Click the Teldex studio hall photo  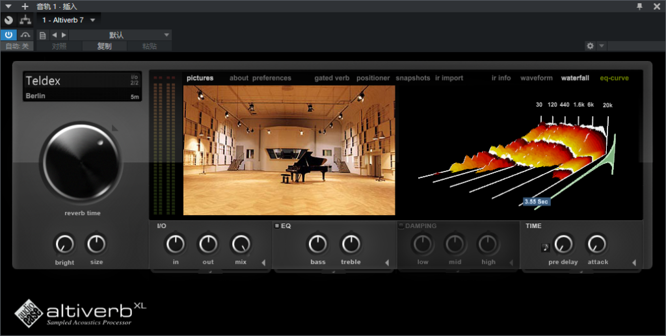pos(289,150)
